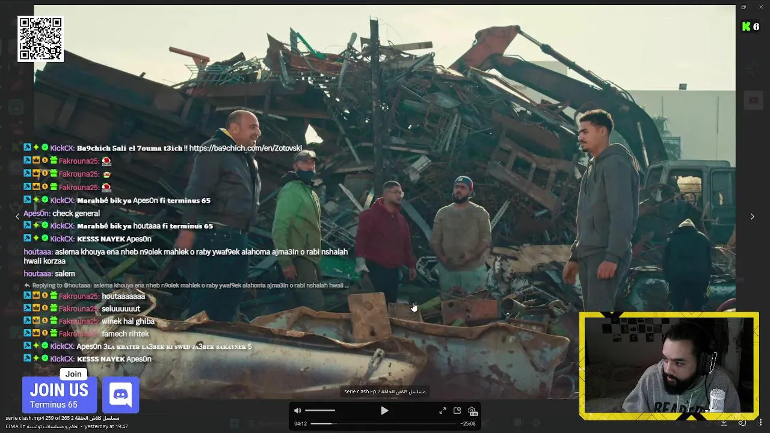Open the three-dot more options menu
This screenshot has height=433, width=770.
760,423
